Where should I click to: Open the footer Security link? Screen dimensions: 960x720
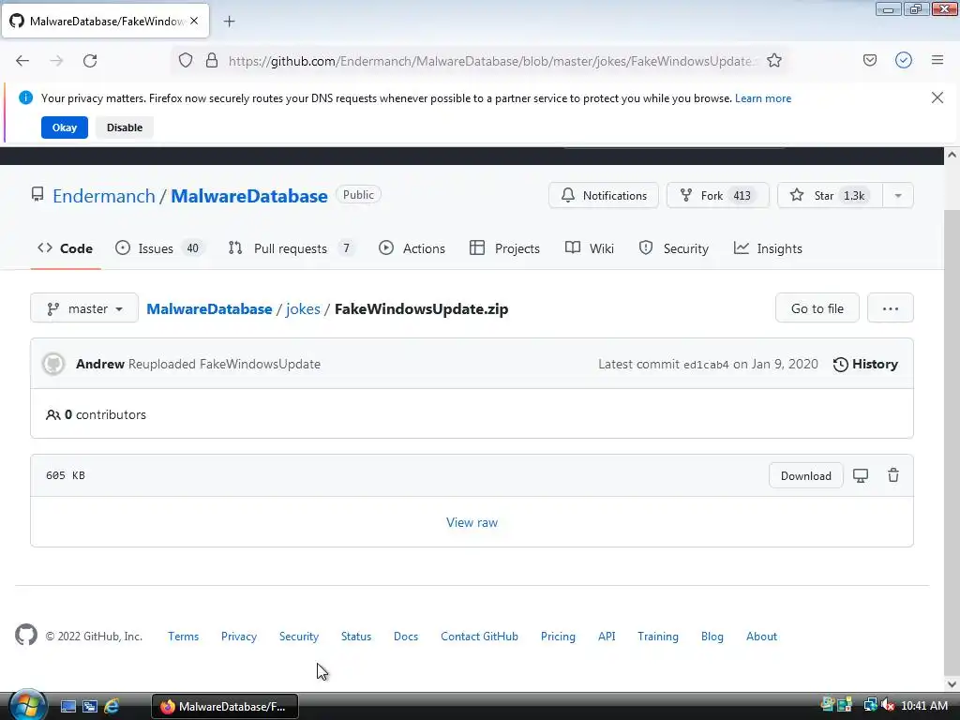pos(299,637)
